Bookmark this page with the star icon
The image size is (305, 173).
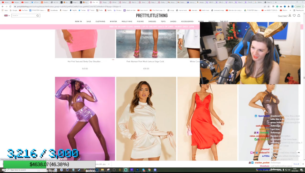tap(269, 6)
